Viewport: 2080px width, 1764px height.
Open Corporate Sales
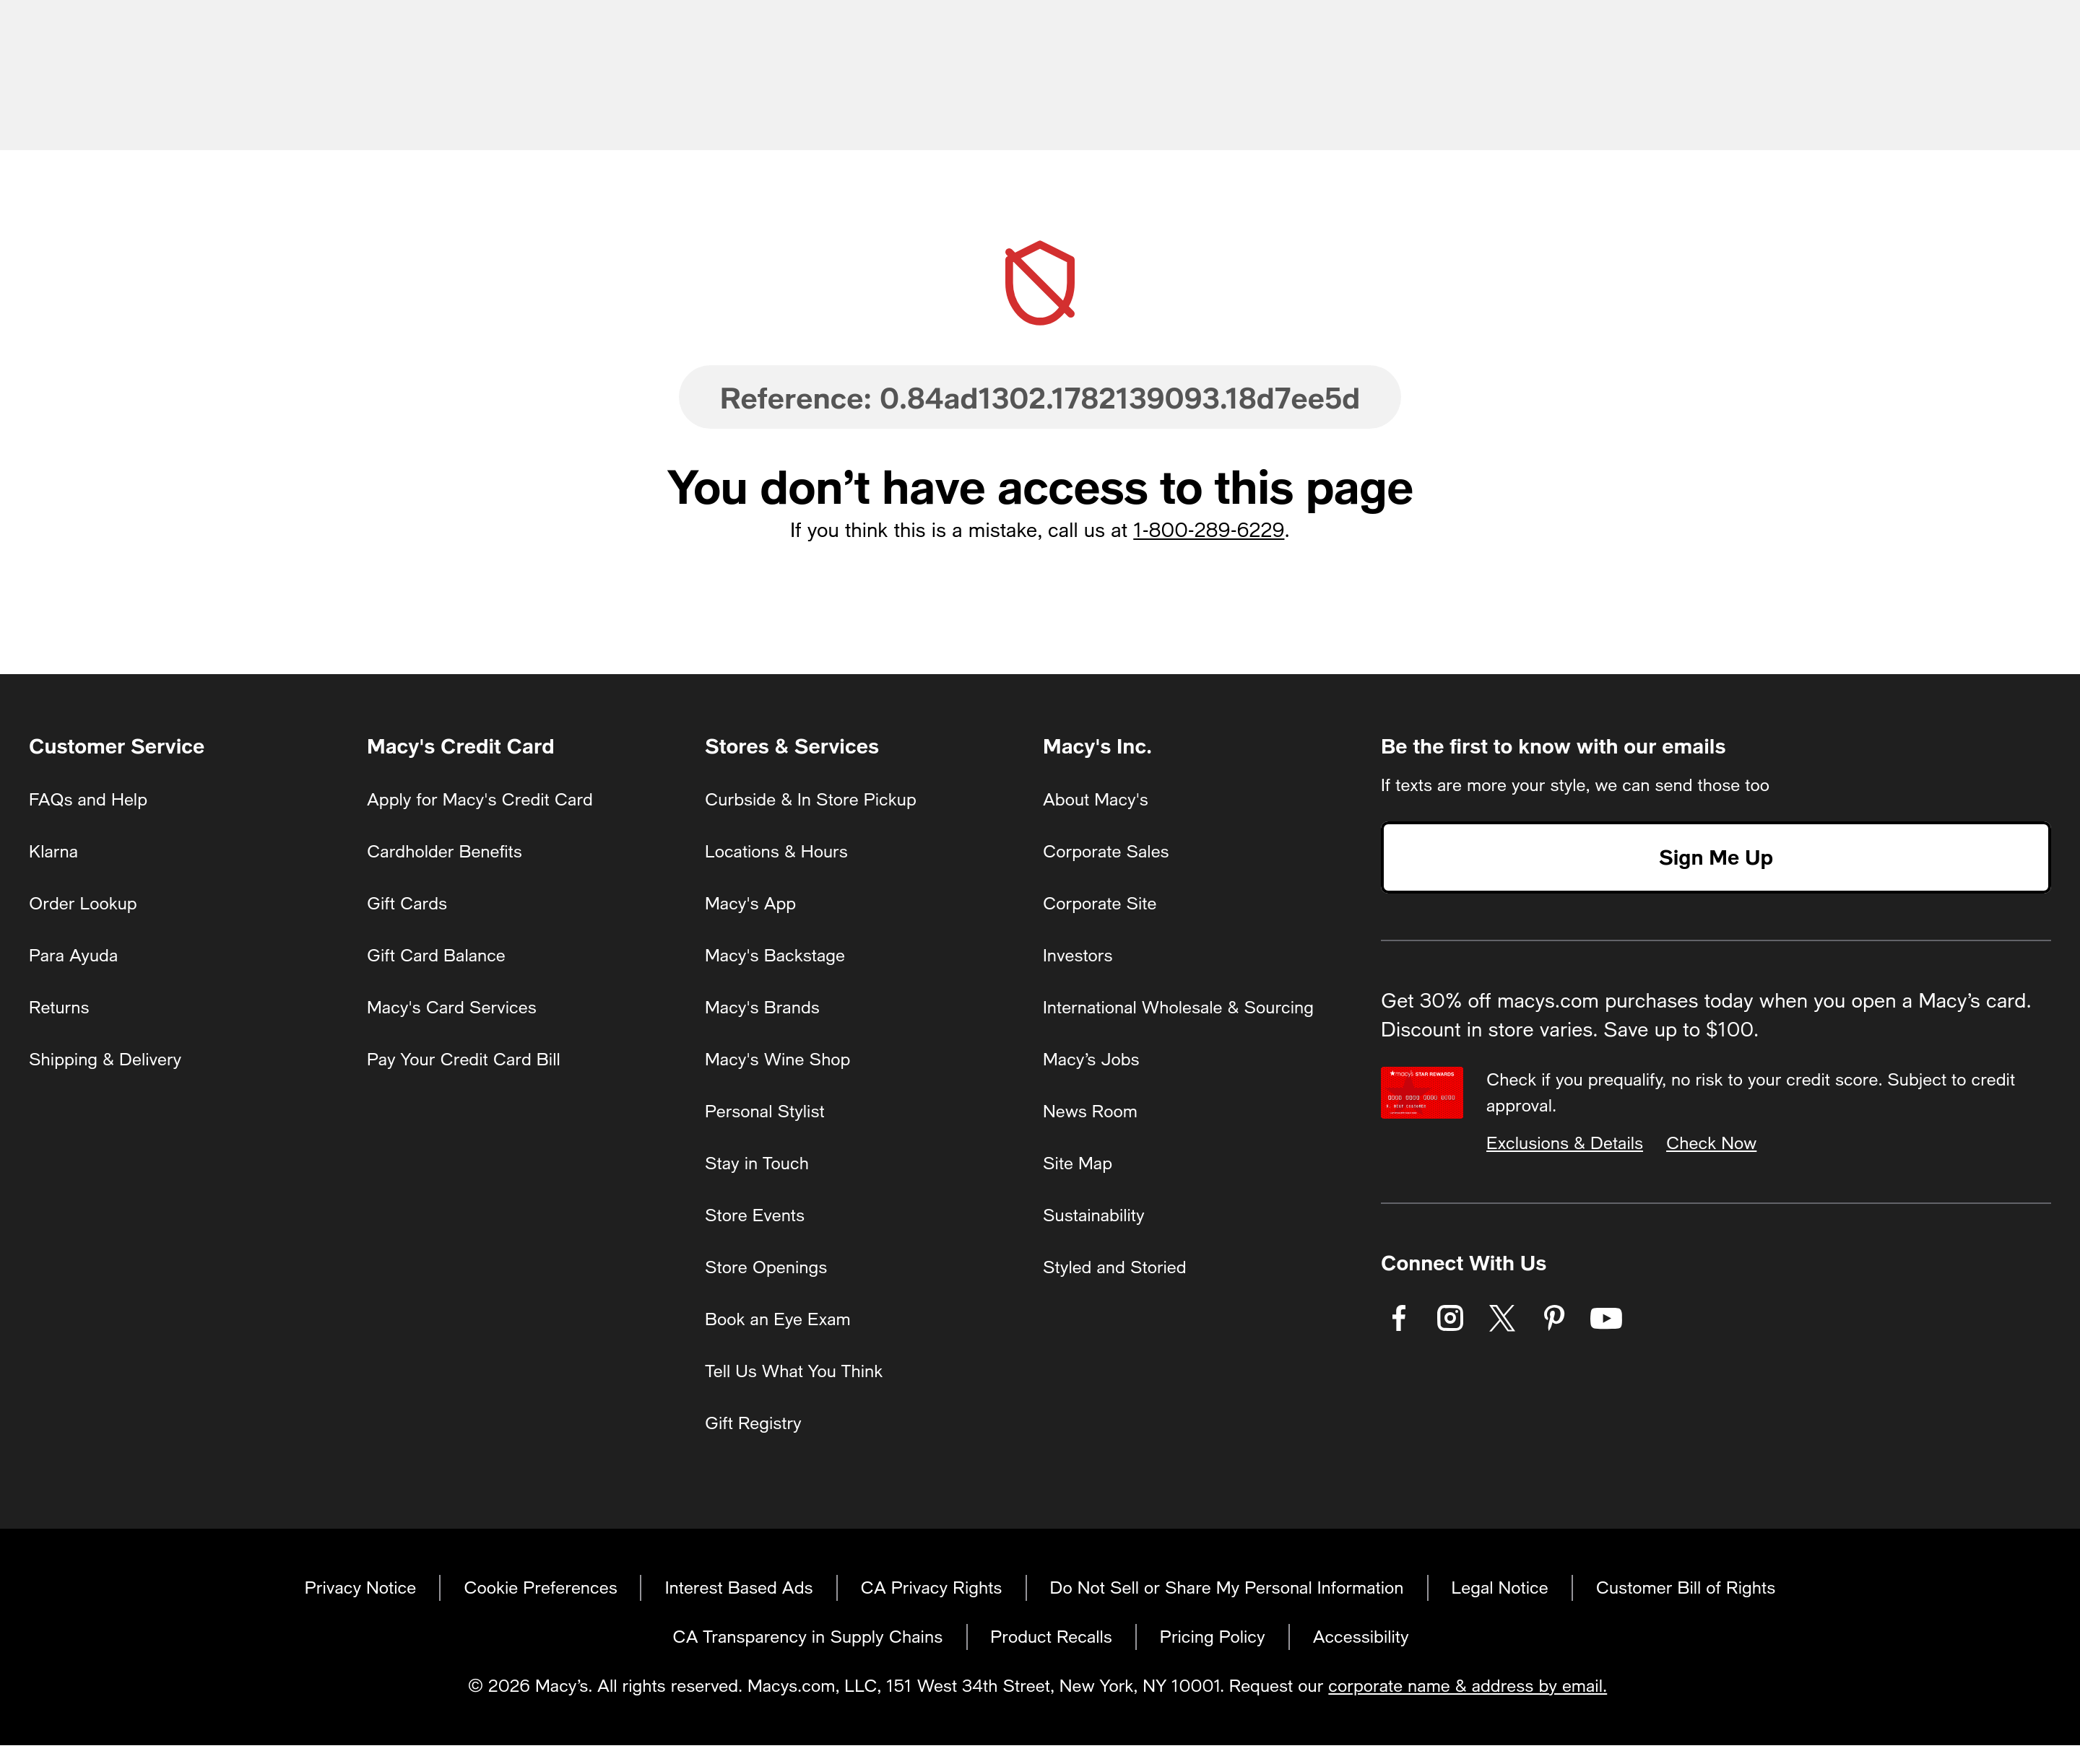(x=1106, y=851)
